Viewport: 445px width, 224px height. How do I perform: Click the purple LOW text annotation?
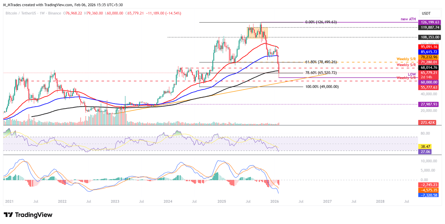412,74
